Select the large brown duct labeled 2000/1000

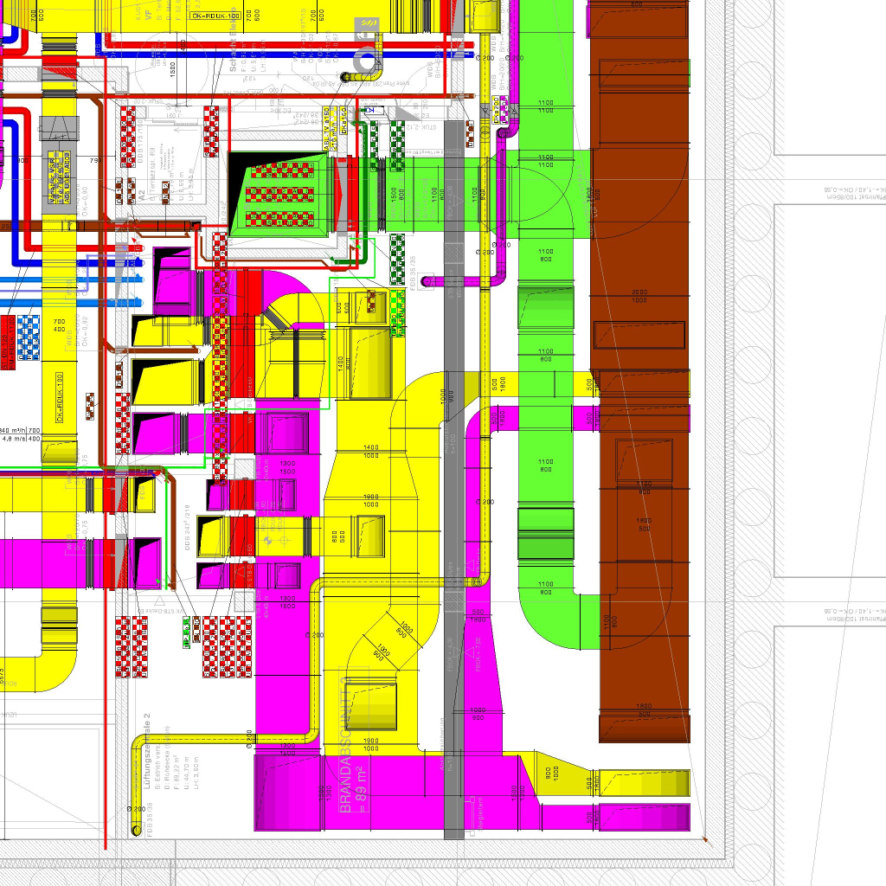(639, 294)
